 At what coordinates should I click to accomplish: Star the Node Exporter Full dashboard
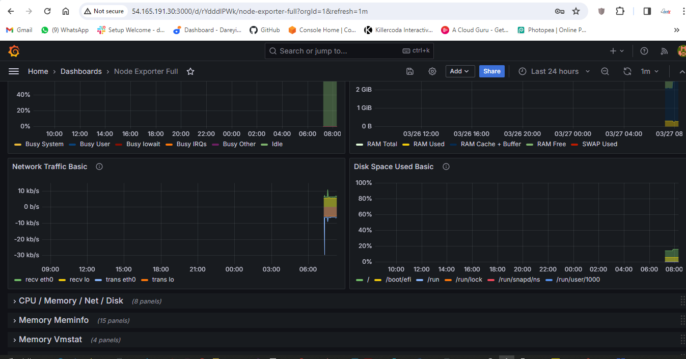coord(190,71)
